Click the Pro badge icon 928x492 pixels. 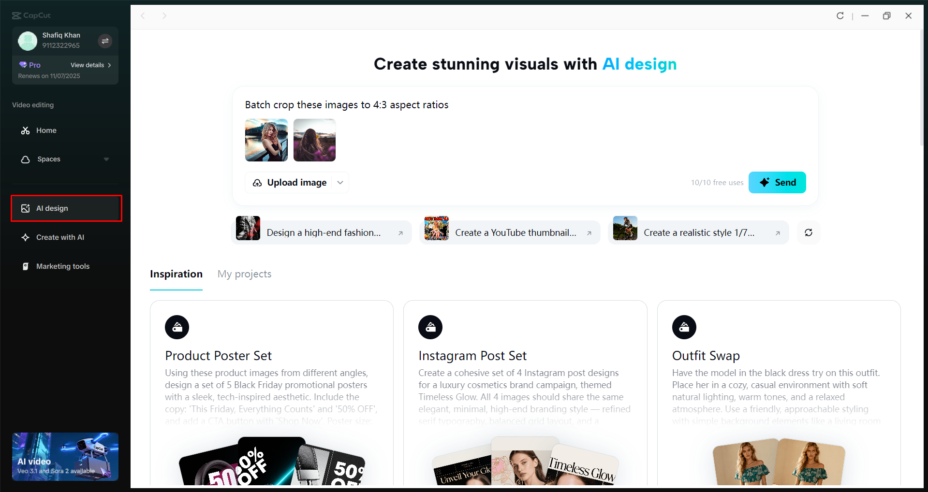(x=23, y=64)
